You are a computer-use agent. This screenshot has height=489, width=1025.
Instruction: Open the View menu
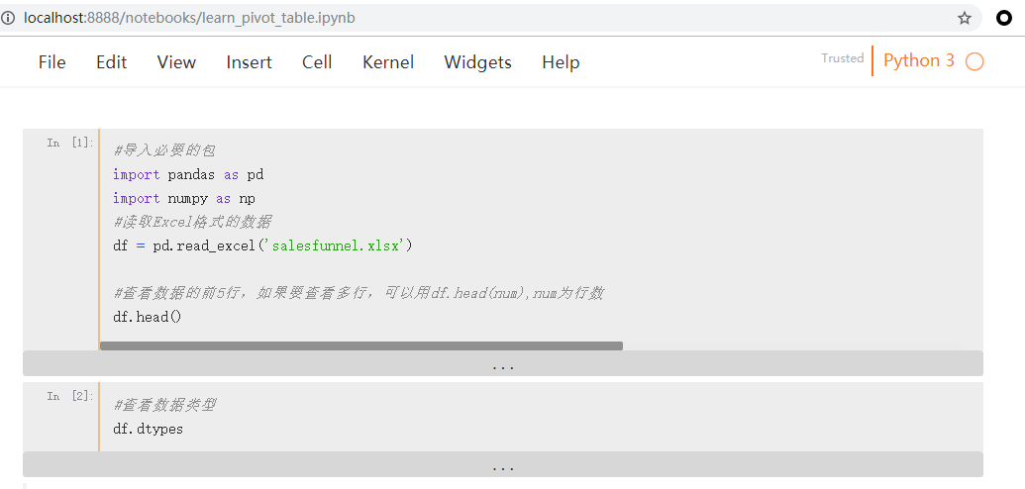[176, 62]
